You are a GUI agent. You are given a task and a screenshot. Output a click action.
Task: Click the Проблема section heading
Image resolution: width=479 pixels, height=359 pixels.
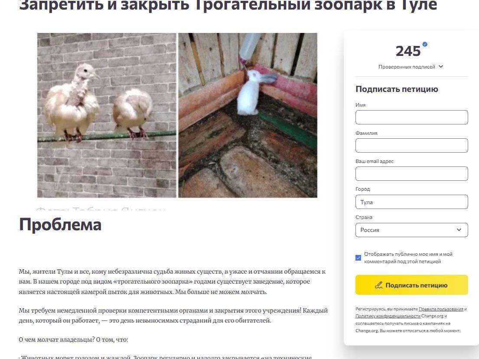60,225
